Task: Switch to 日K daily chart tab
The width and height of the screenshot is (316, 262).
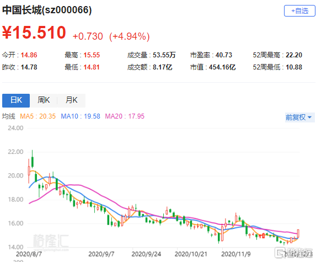Action: pos(16,100)
